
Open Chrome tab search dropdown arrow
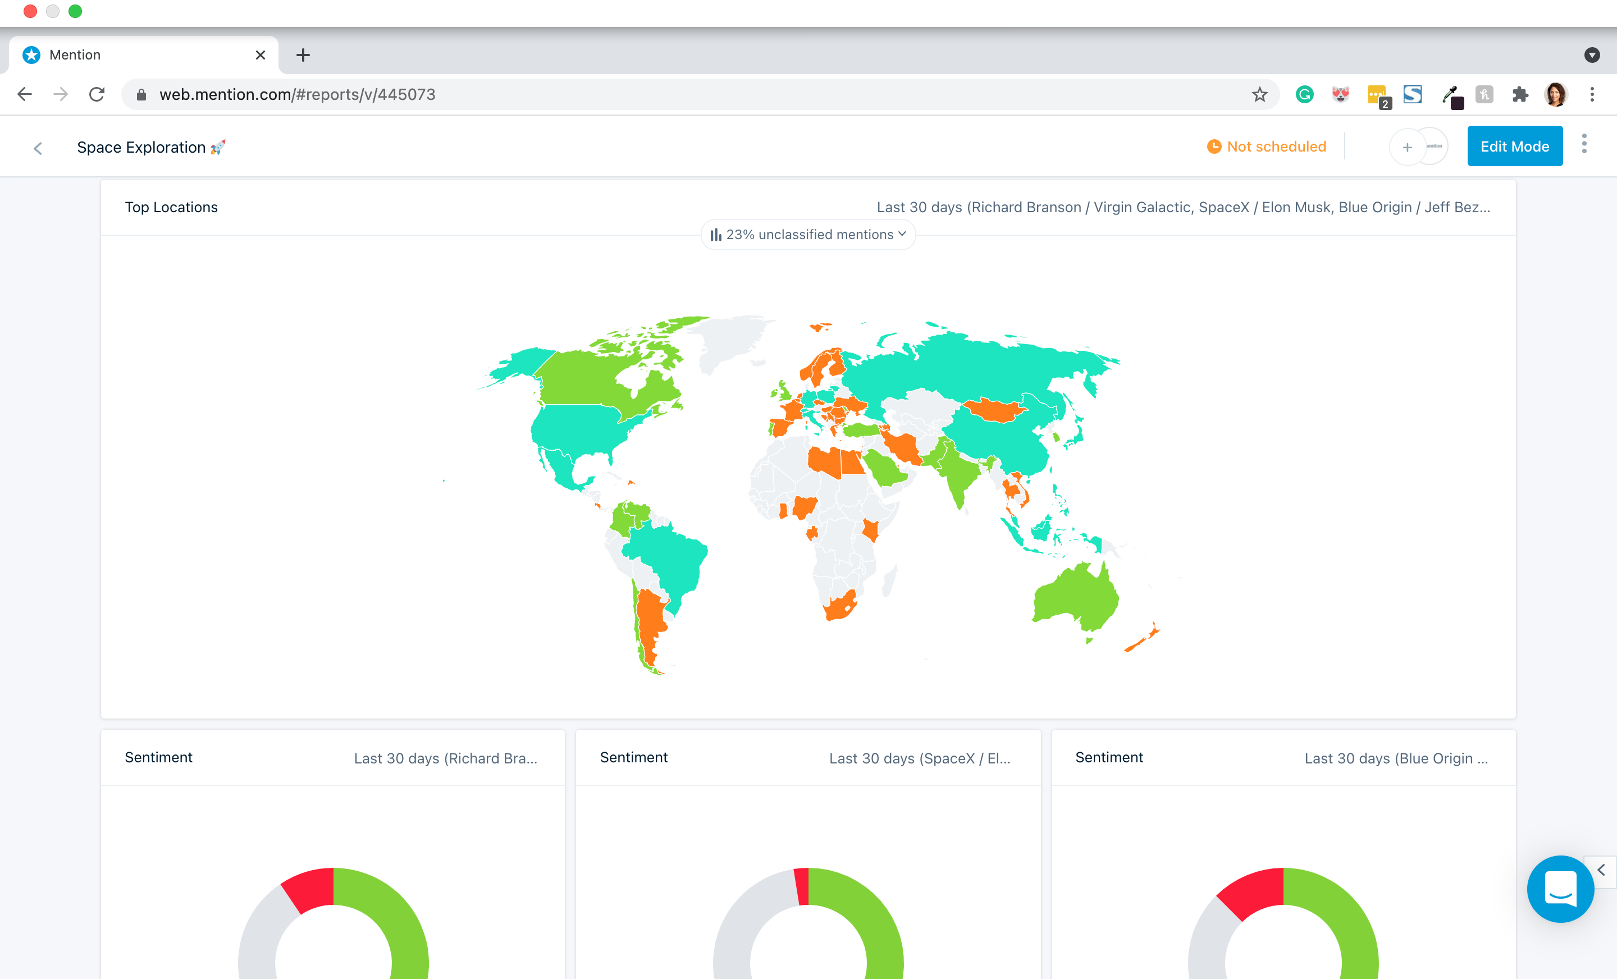(1591, 55)
